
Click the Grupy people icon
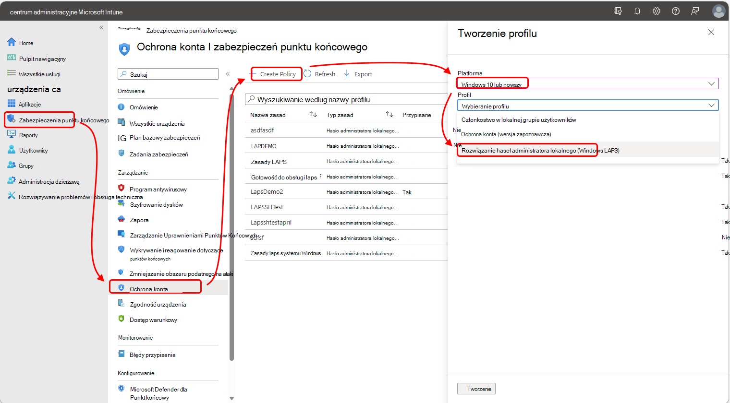pos(12,165)
